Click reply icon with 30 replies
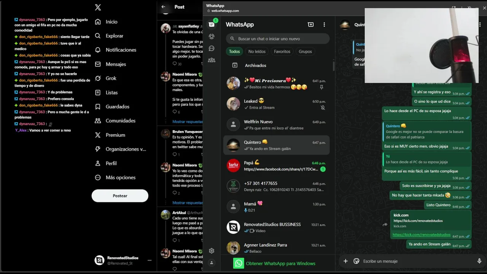Image resolution: width=487 pixels, height=274 pixels. [175, 64]
